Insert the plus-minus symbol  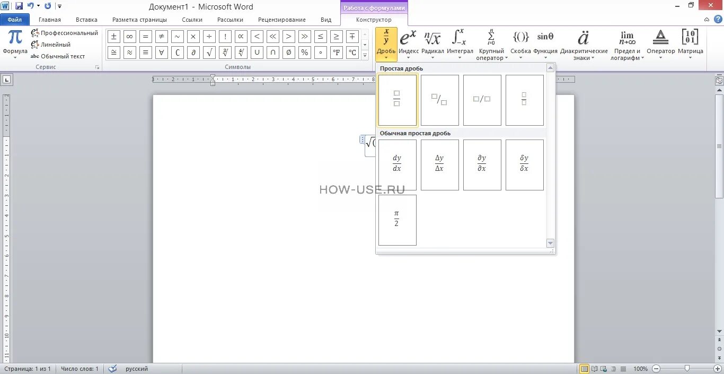click(113, 37)
